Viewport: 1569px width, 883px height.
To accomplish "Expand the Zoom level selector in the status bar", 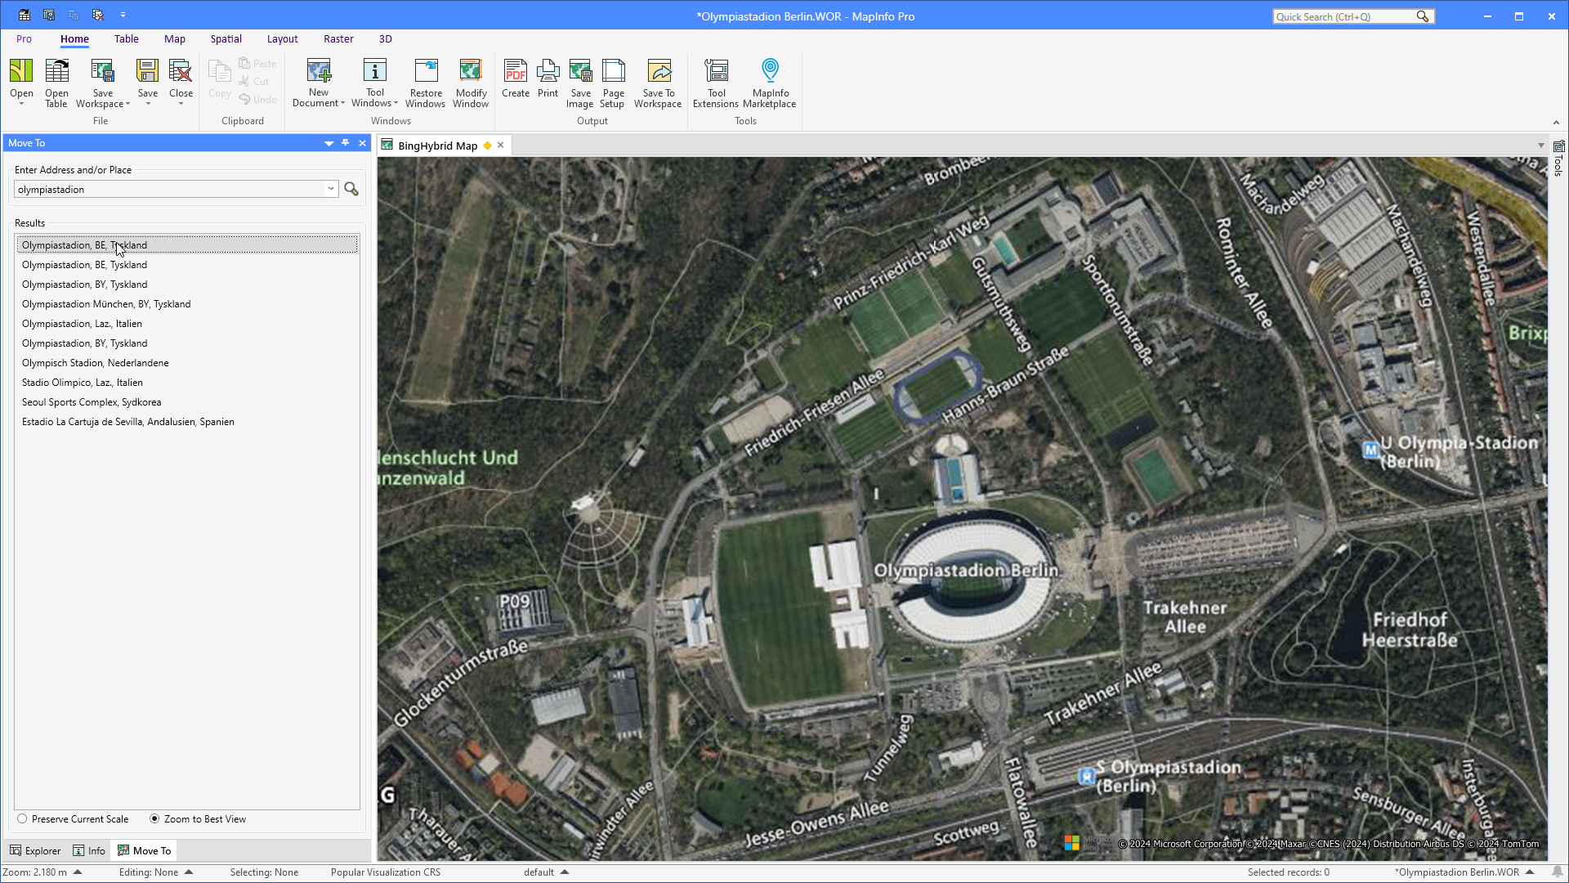I will pyautogui.click(x=79, y=872).
